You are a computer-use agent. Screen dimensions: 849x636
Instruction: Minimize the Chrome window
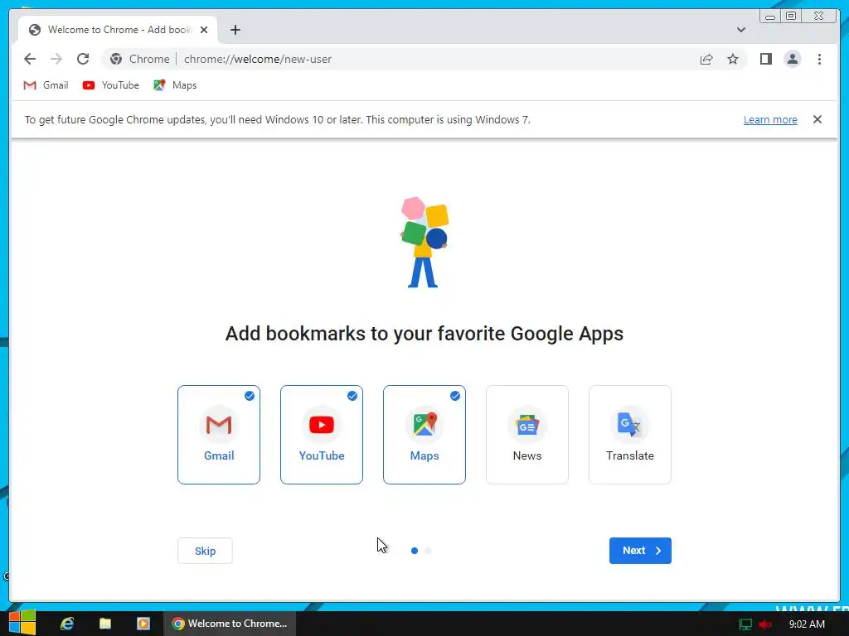pyautogui.click(x=770, y=17)
